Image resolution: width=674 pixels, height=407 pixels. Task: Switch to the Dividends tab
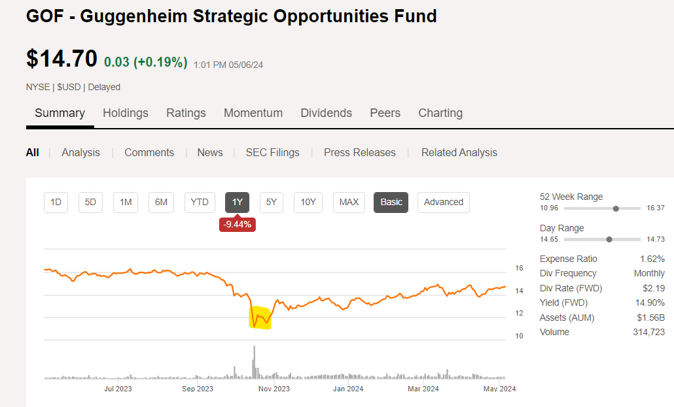coord(326,113)
